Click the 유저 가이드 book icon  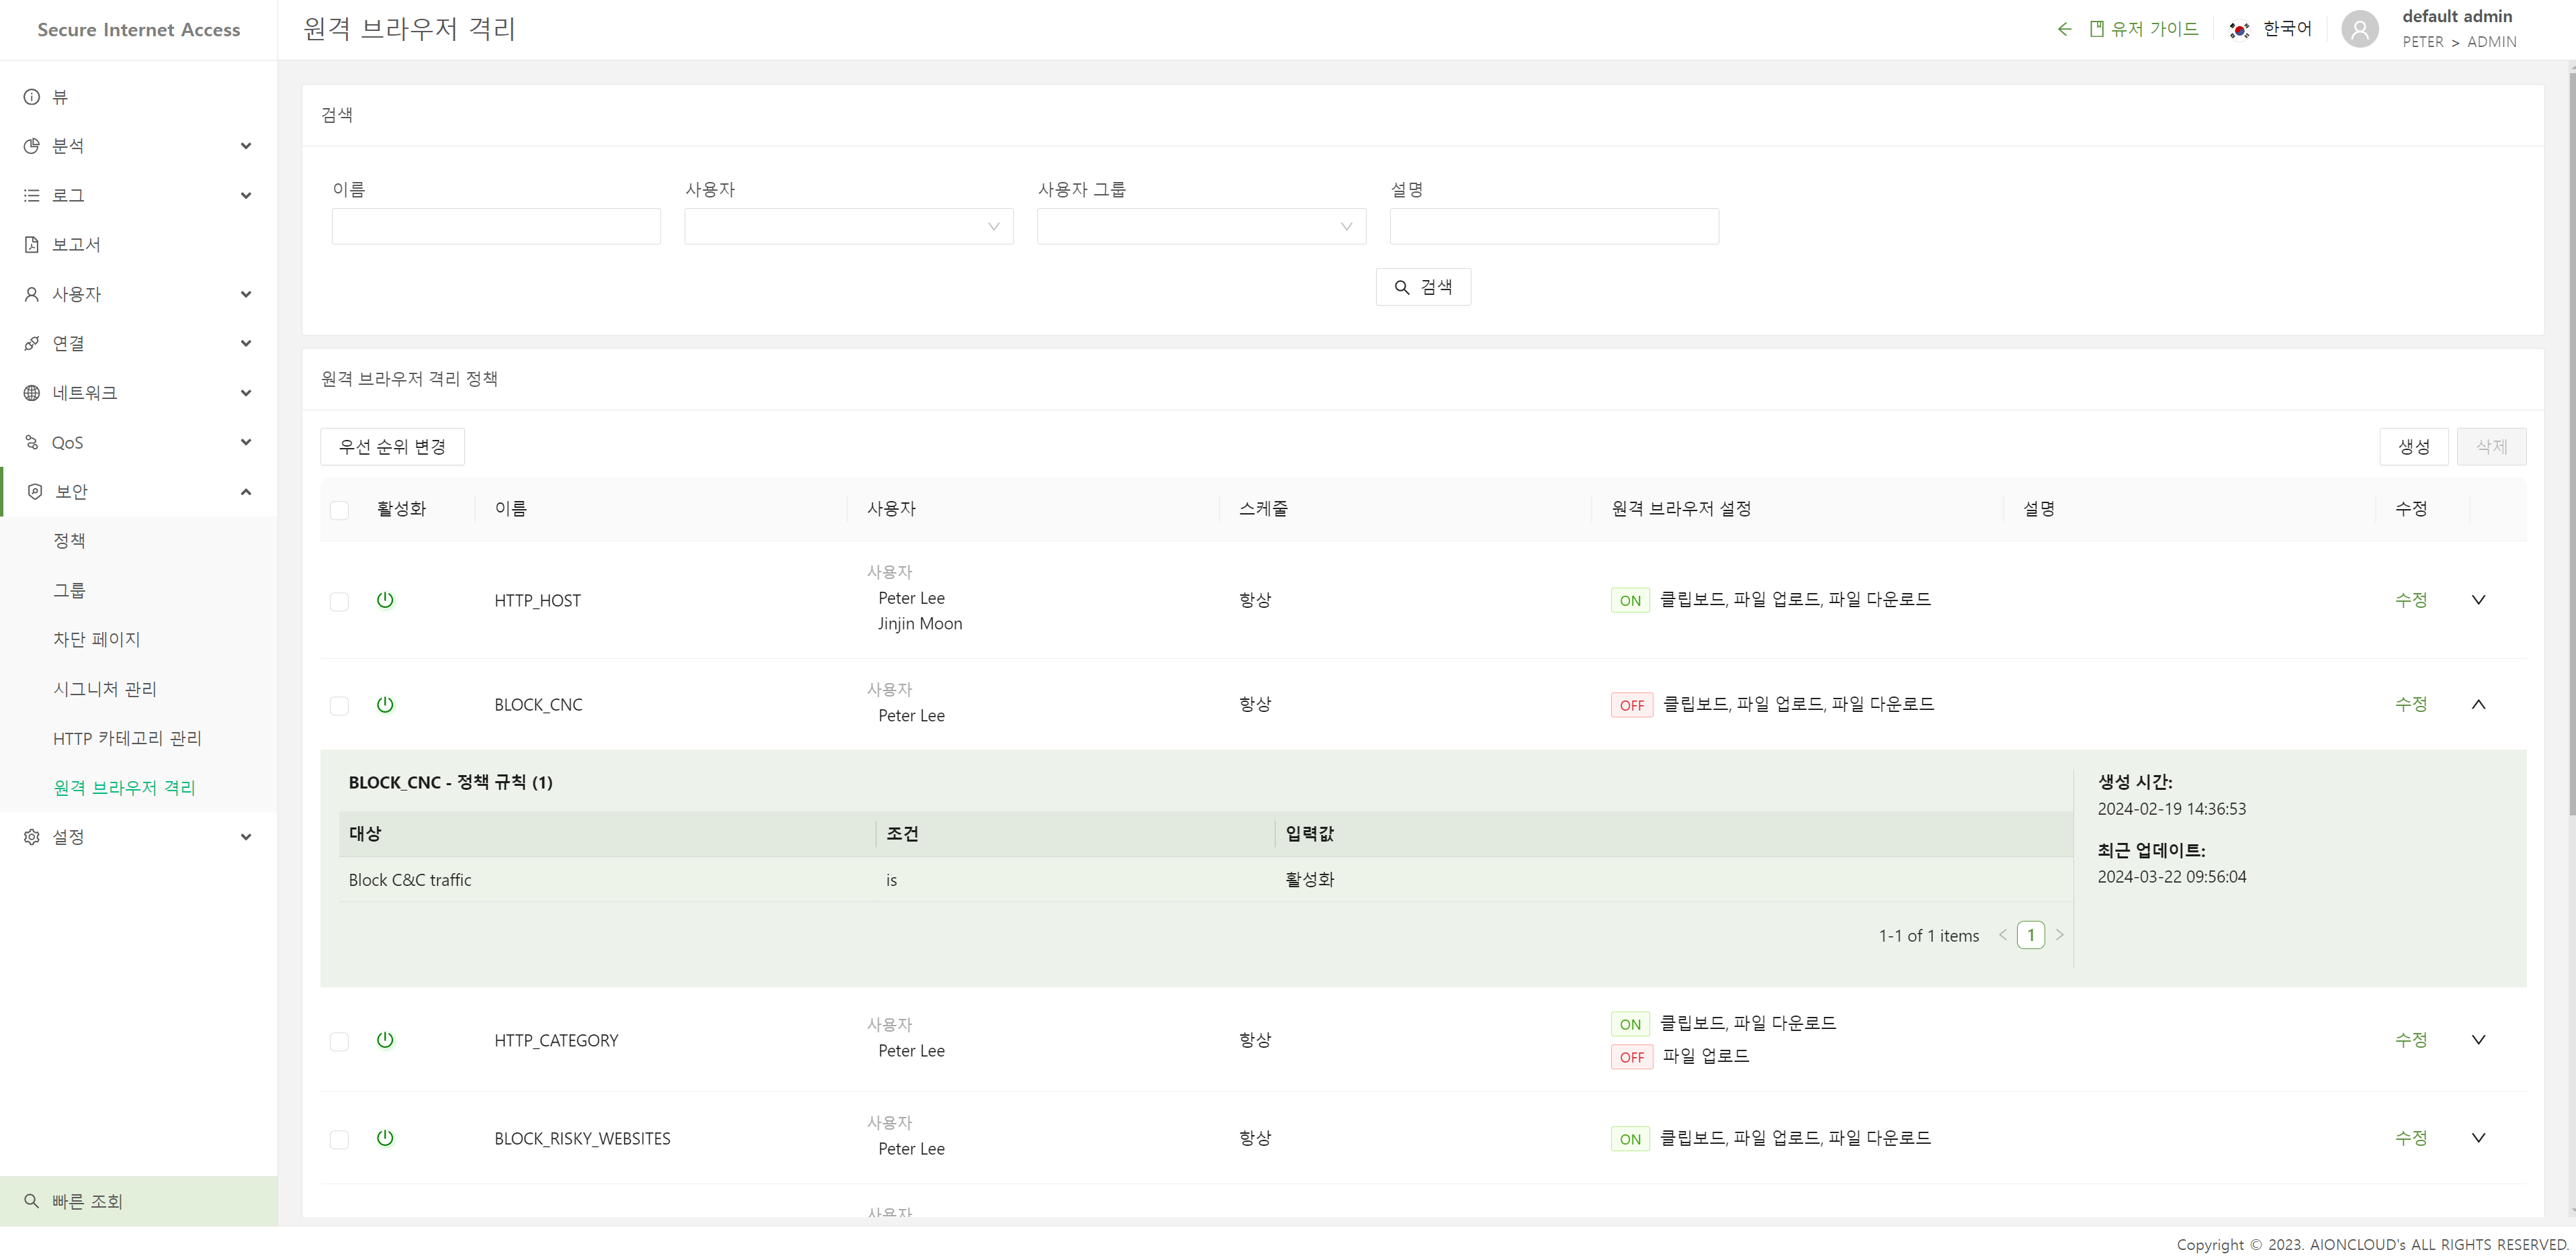[2097, 29]
